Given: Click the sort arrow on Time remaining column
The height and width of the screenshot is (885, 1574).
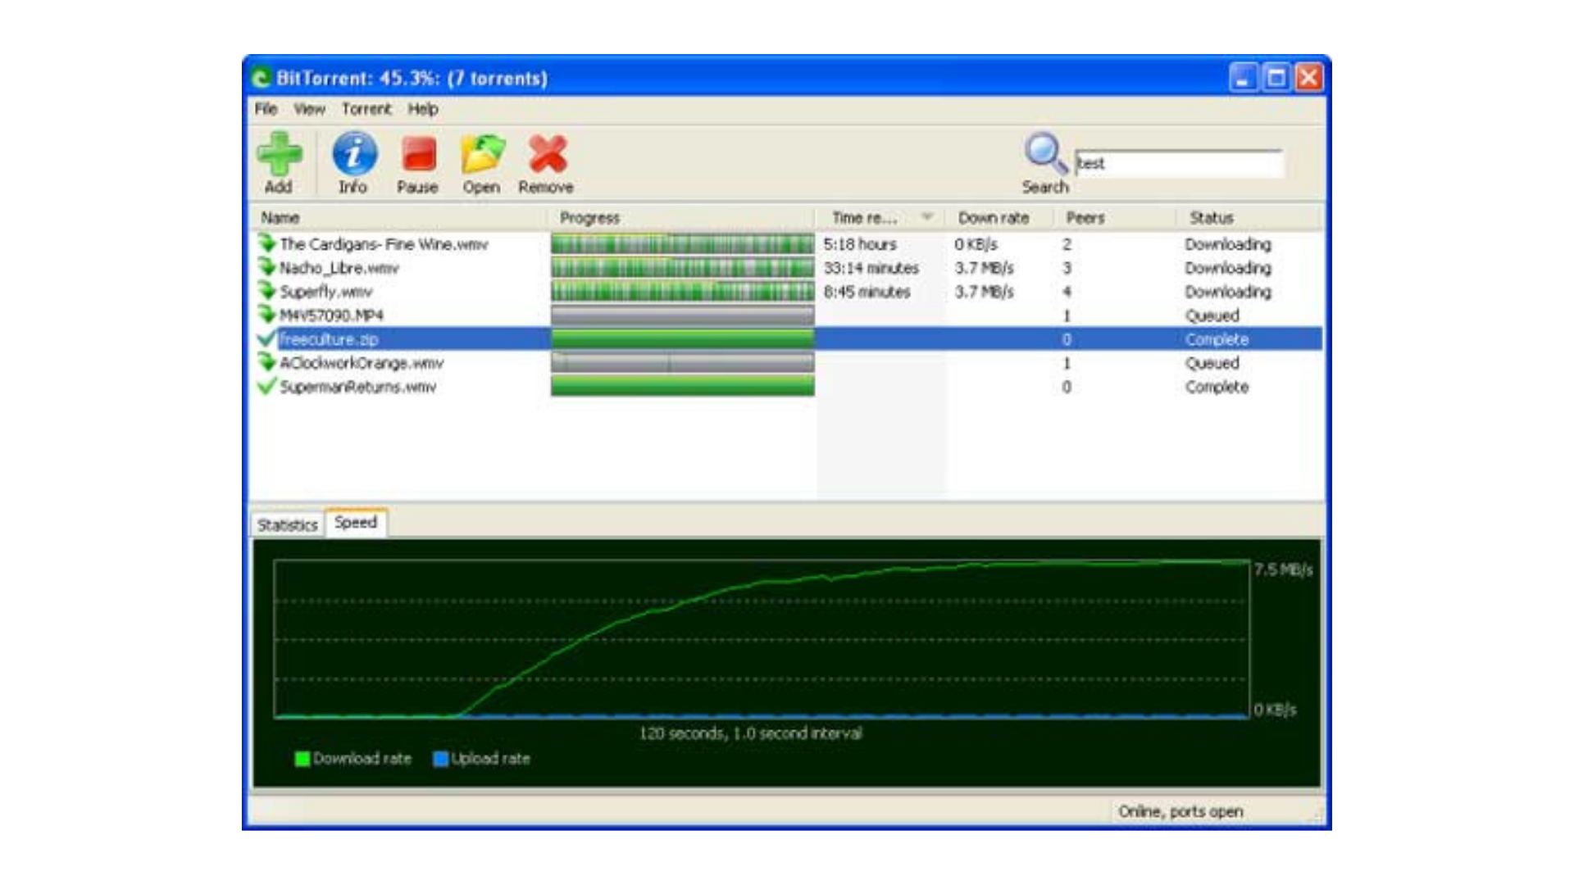Looking at the screenshot, I should (927, 217).
